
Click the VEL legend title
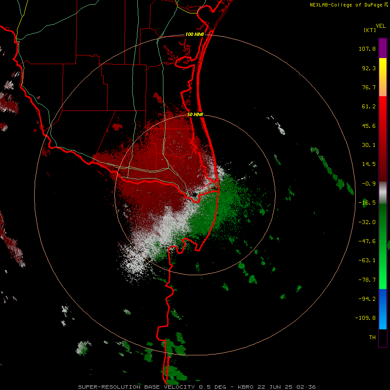[380, 26]
